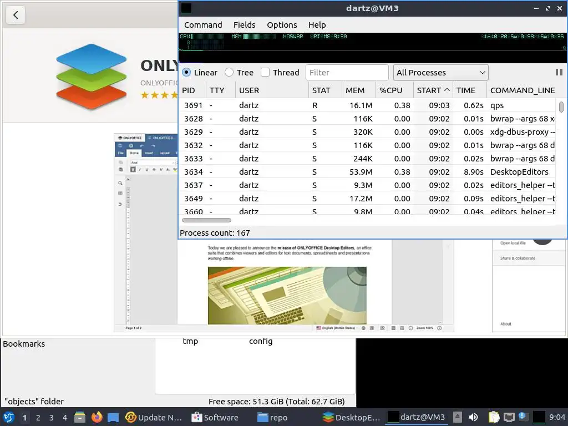Sort by the MEM column header
The image size is (568, 426).
[358, 90]
